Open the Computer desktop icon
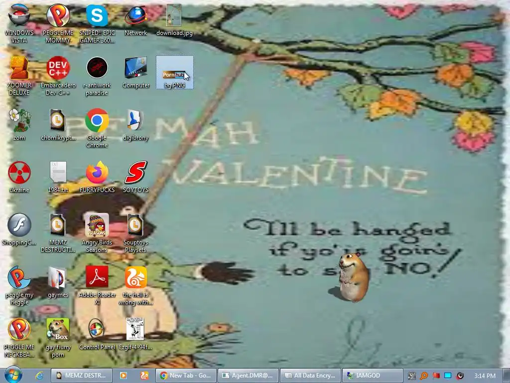 pyautogui.click(x=135, y=72)
